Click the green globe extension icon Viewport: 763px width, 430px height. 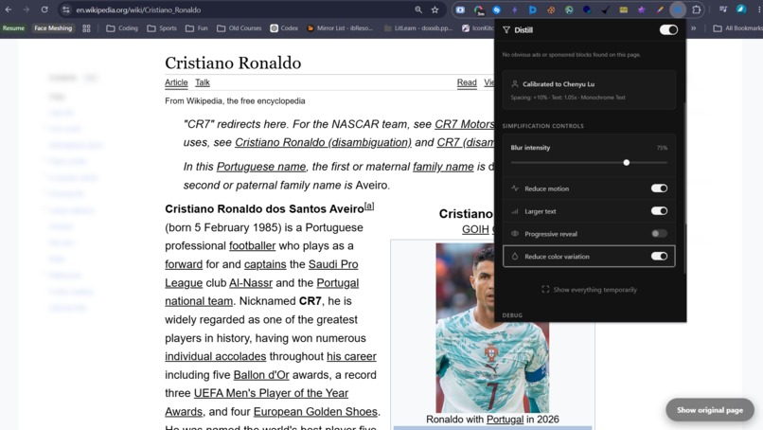coord(569,9)
